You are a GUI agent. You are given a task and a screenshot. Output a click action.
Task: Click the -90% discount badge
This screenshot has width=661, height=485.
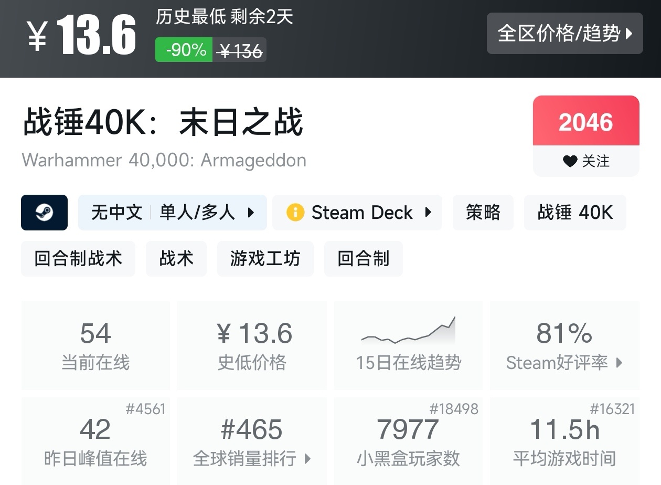tap(184, 50)
